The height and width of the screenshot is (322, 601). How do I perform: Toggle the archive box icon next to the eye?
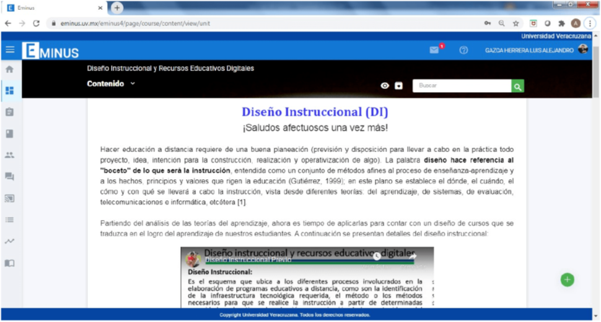pyautogui.click(x=399, y=86)
